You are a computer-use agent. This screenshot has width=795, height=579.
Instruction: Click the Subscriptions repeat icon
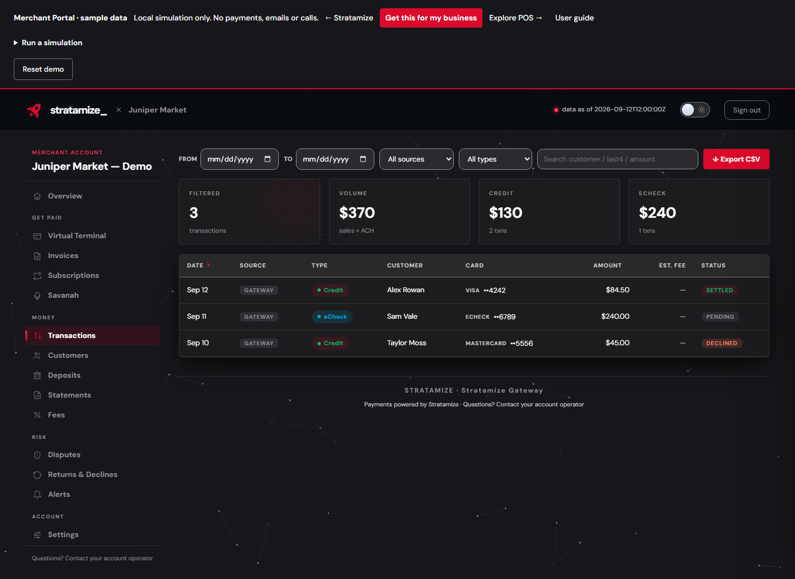pos(38,276)
